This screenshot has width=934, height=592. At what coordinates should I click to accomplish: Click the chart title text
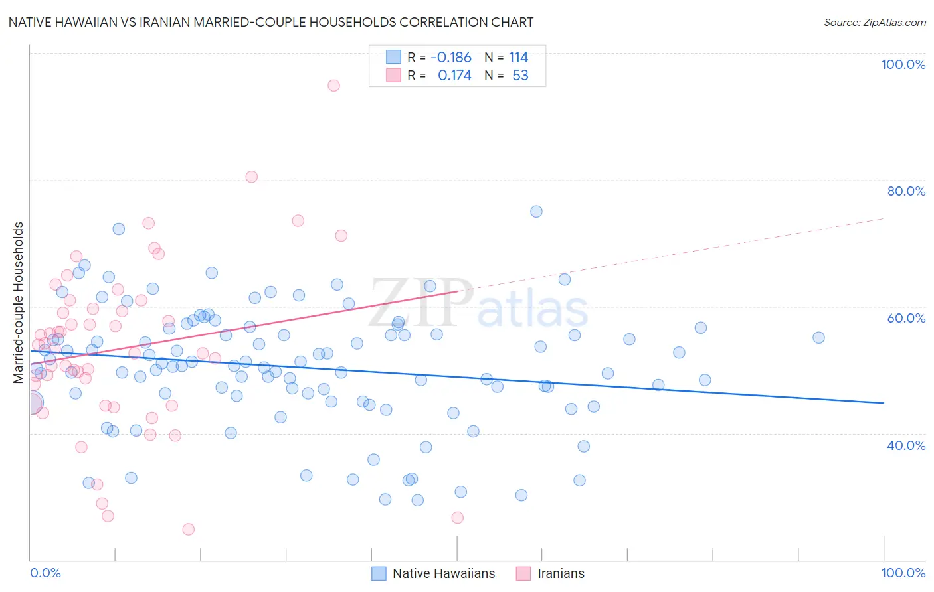click(271, 22)
